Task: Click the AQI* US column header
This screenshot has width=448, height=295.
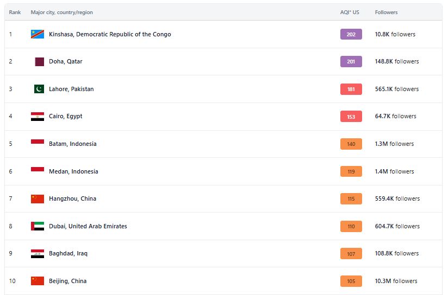Action: click(350, 12)
